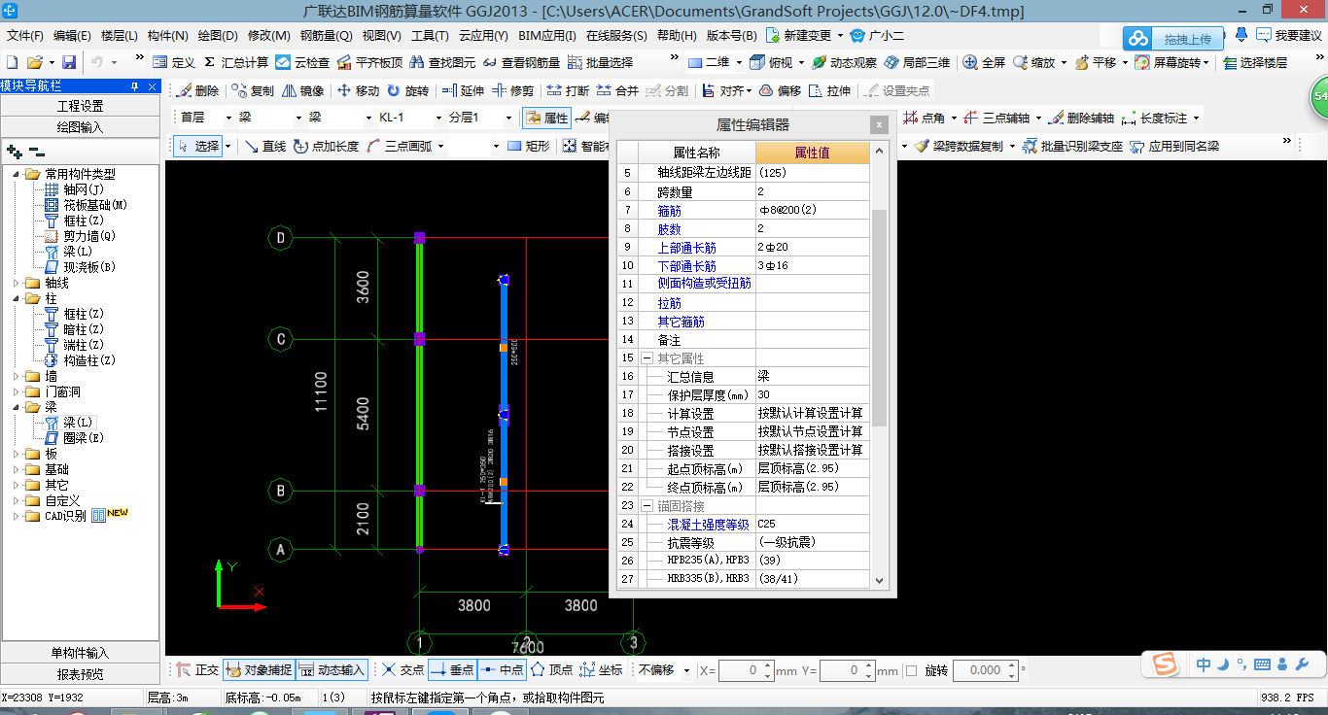Toggle 对象捕捉 object snap
This screenshot has height=715, width=1328.
tap(259, 669)
